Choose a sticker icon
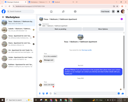 (47, 94)
